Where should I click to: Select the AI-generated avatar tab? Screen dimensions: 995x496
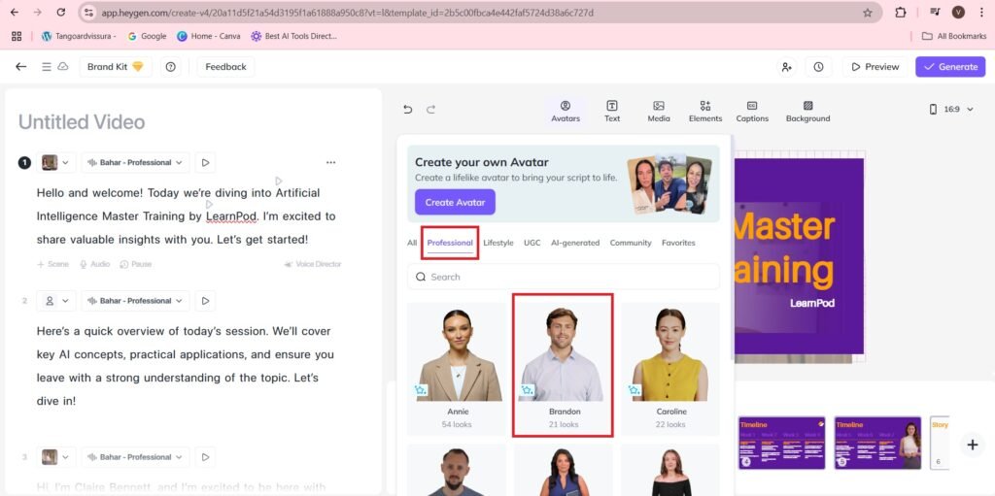[575, 243]
